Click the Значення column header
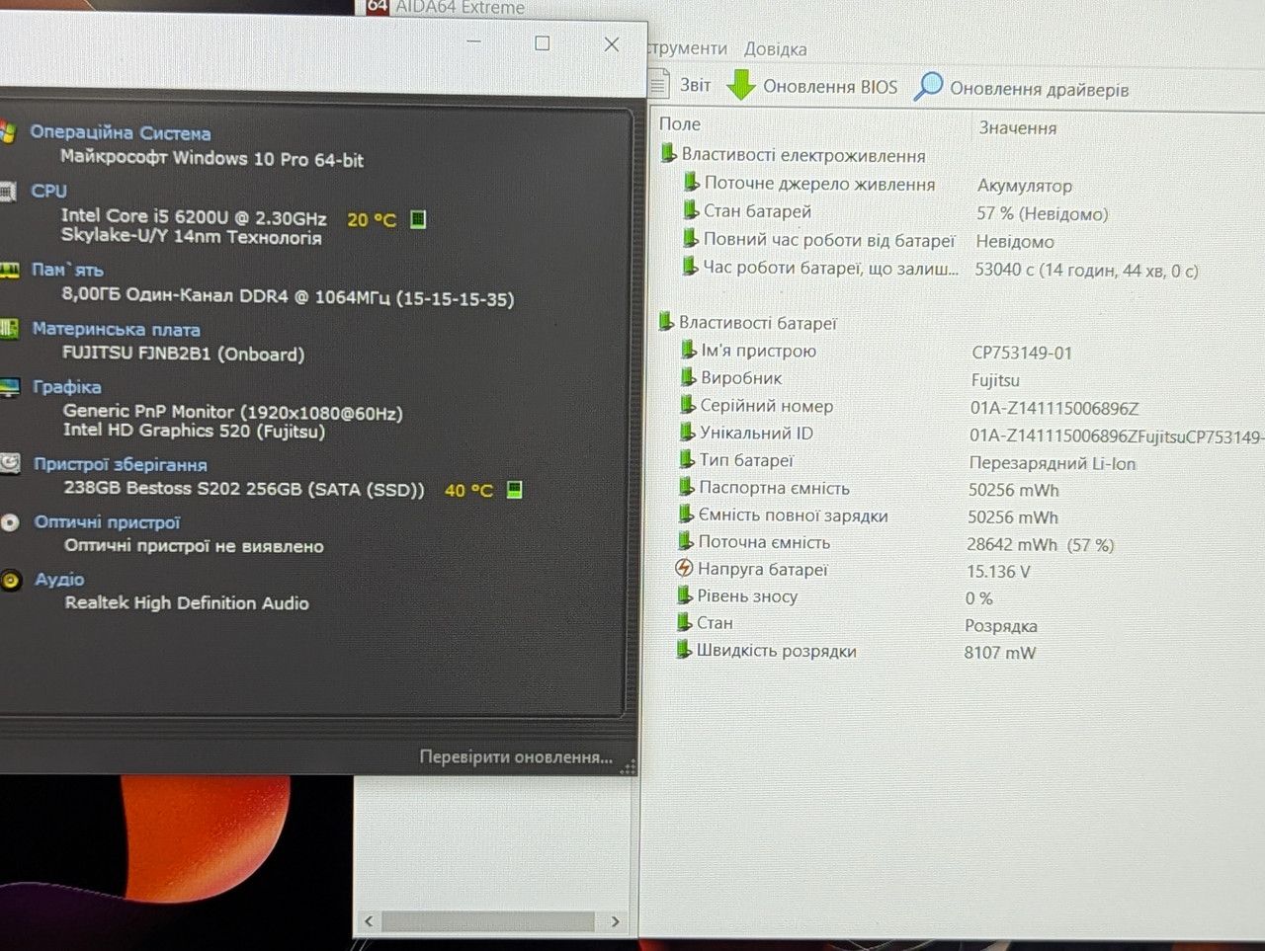Screen dimensions: 1265x951 [x=1018, y=127]
